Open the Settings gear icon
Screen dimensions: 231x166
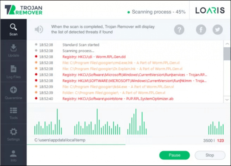tap(14, 132)
